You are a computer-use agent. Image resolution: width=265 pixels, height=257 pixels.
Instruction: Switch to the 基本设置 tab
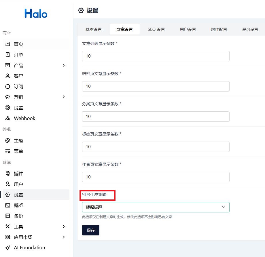[x=94, y=30]
